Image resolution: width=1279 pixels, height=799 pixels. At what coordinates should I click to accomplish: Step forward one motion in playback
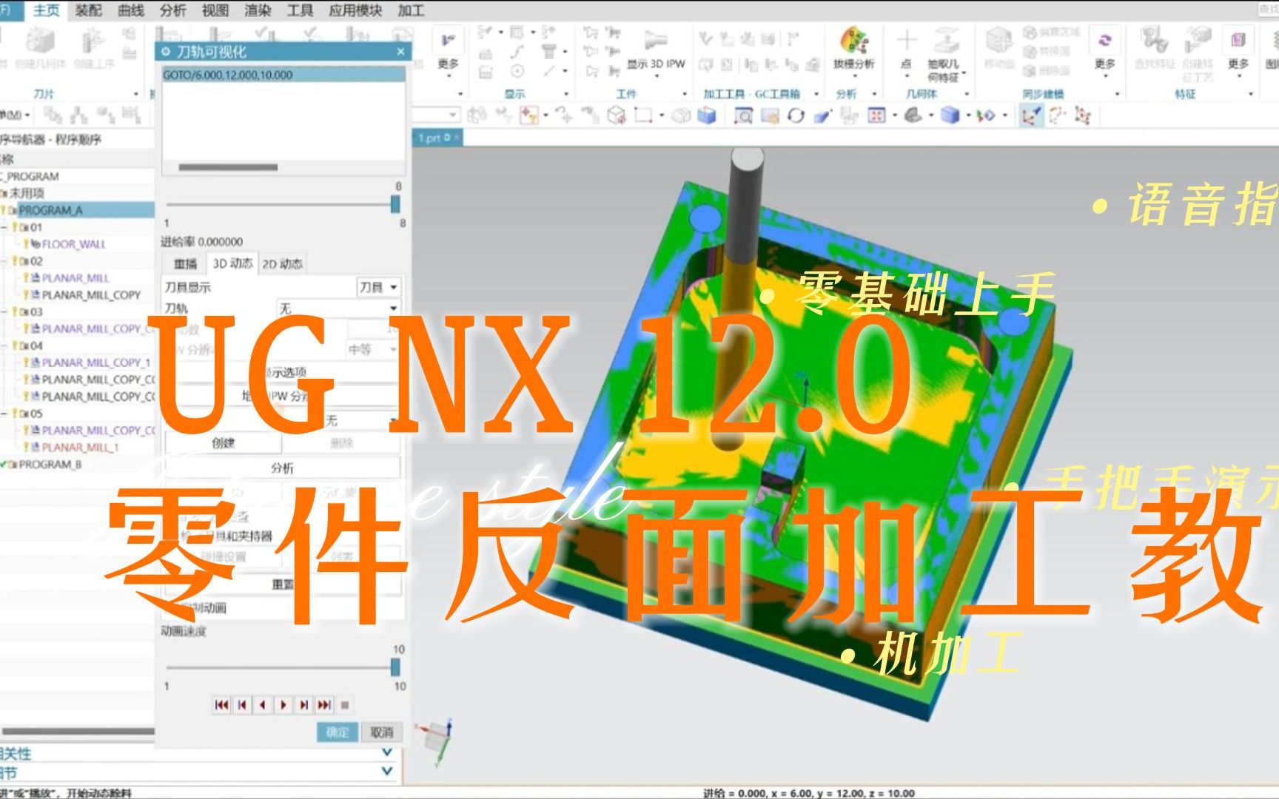(x=304, y=705)
